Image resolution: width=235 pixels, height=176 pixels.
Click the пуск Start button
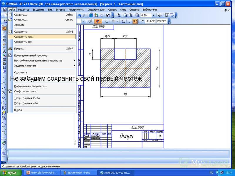coord(11,172)
